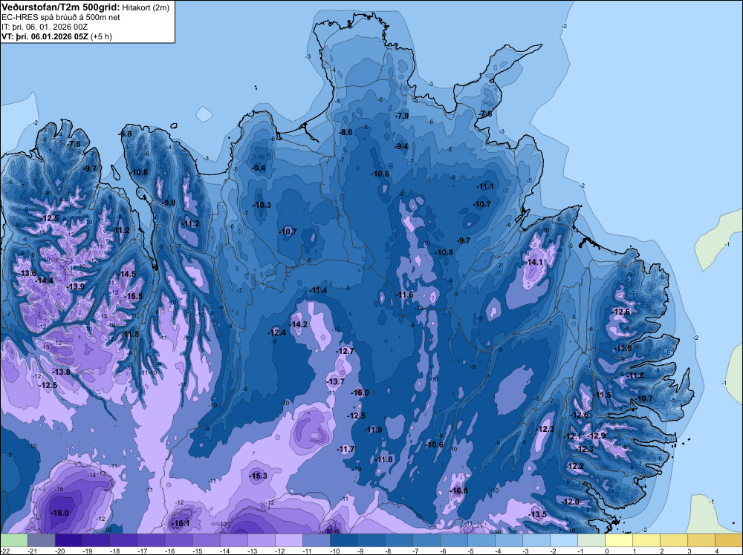Click the -14.4 temperature value
Screen dimensions: 743x555
[45, 280]
